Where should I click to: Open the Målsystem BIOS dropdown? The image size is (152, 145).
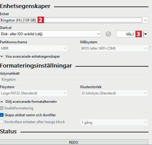(114, 48)
